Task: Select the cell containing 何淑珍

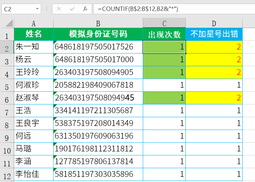Action: pyautogui.click(x=34, y=85)
